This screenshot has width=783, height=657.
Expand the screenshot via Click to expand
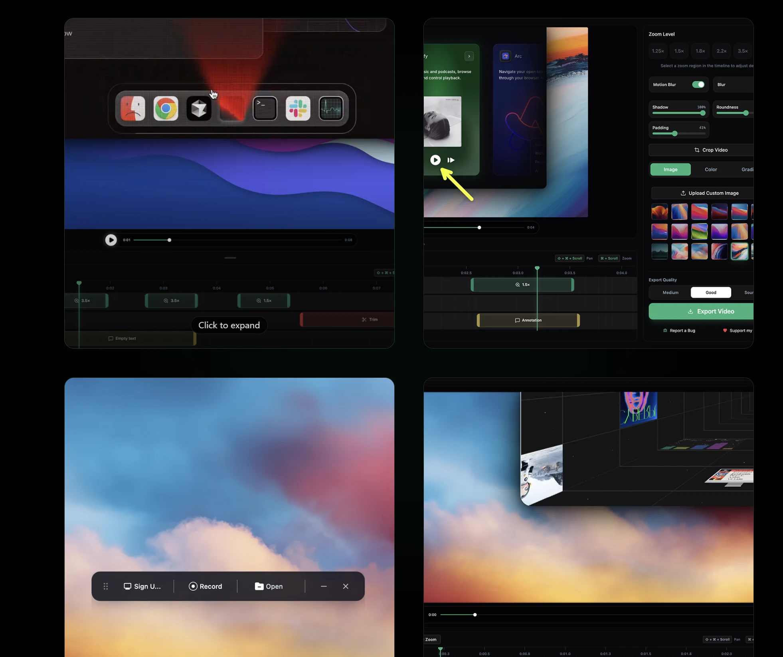[x=229, y=325]
